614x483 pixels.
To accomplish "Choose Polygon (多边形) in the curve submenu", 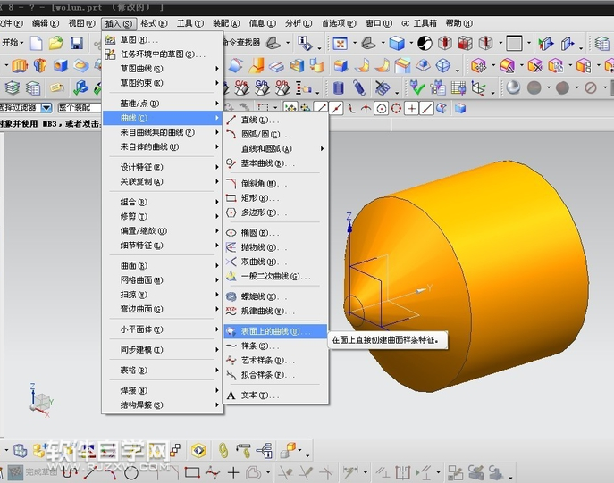I will point(265,212).
